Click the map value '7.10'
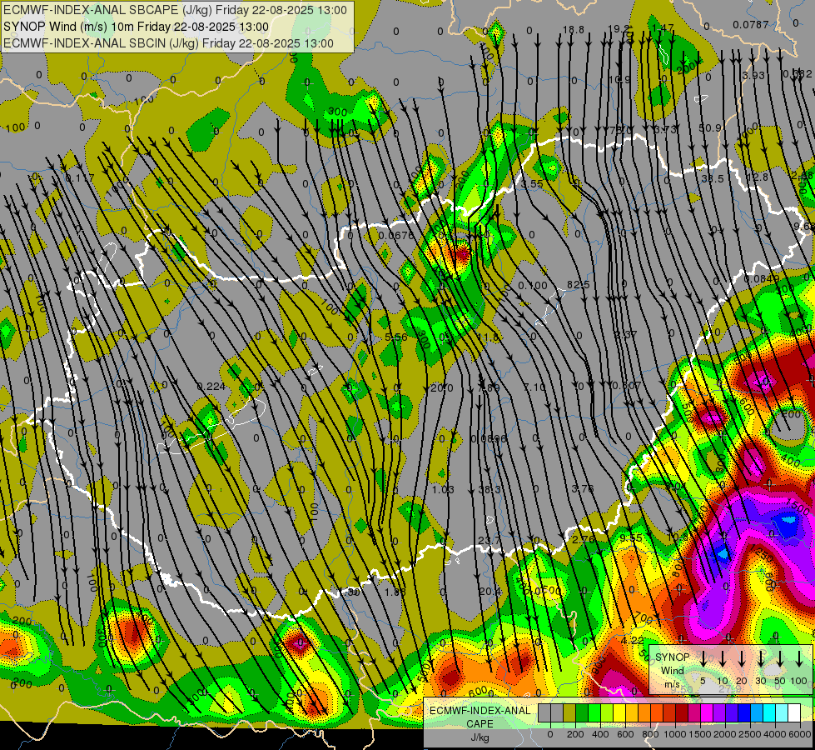 pyautogui.click(x=534, y=387)
